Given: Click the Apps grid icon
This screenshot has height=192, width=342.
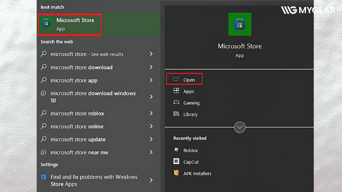Looking at the screenshot, I should pos(176,91).
